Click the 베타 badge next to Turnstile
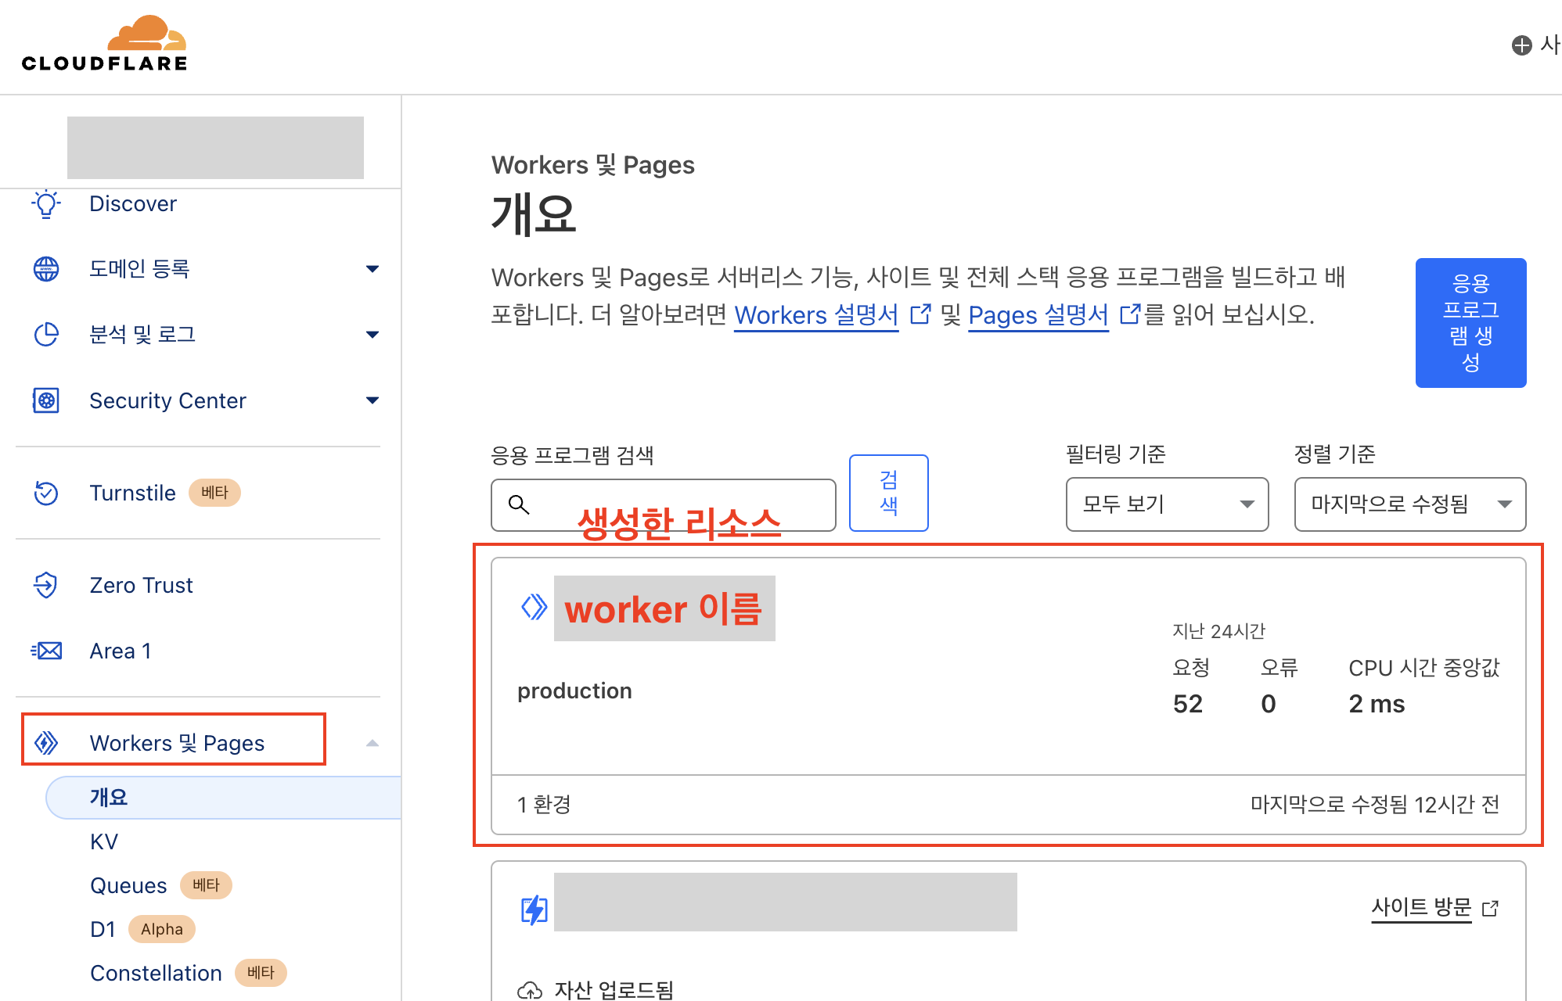Viewport: 1562px width, 1001px height. [x=214, y=493]
